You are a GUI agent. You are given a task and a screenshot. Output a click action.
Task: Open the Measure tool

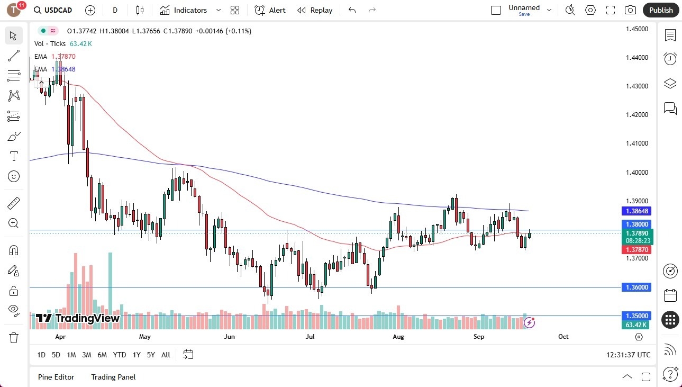13,203
